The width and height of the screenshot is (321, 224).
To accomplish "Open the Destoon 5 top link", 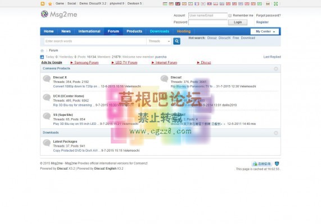I will [x=134, y=3].
